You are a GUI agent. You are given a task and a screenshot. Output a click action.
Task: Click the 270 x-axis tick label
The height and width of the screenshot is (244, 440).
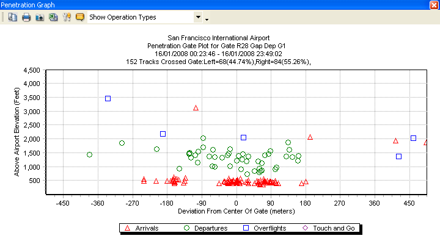[x=340, y=203]
